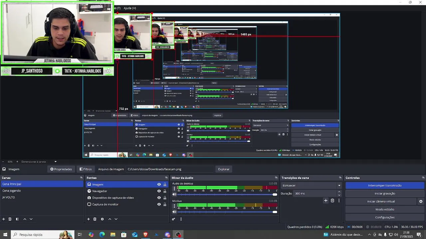Add a new scene with the plus icon

[x=4, y=219]
